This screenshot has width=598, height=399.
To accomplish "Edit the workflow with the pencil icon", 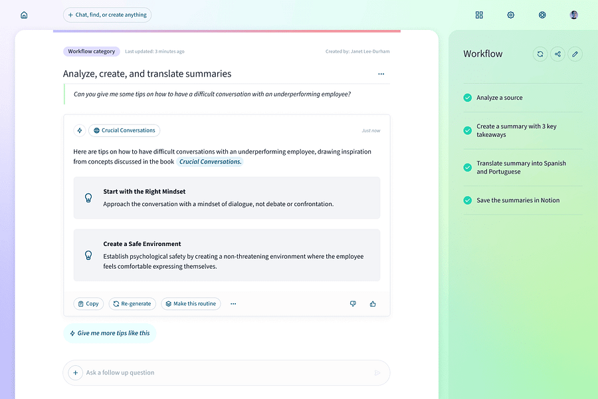I will 575,54.
